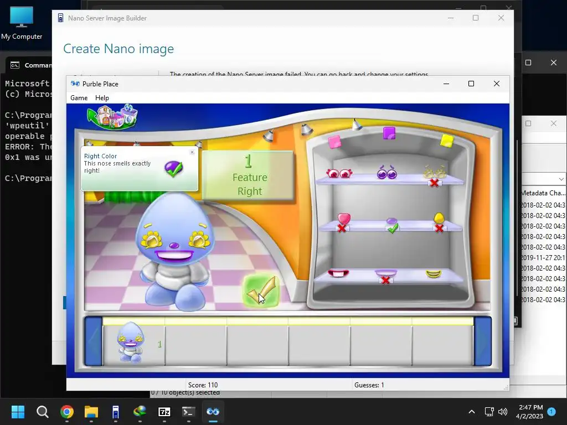
Task: Open File Explorer from taskbar
Action: click(91, 412)
